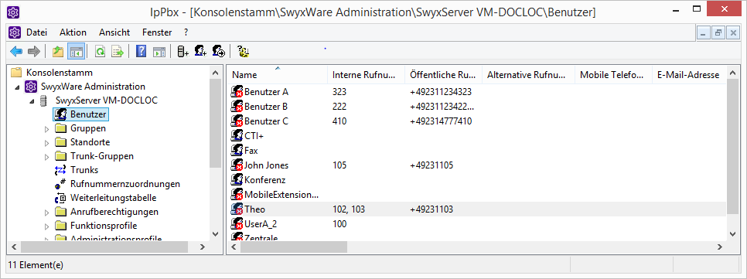Click the green Refresh toolbar icon

100,52
